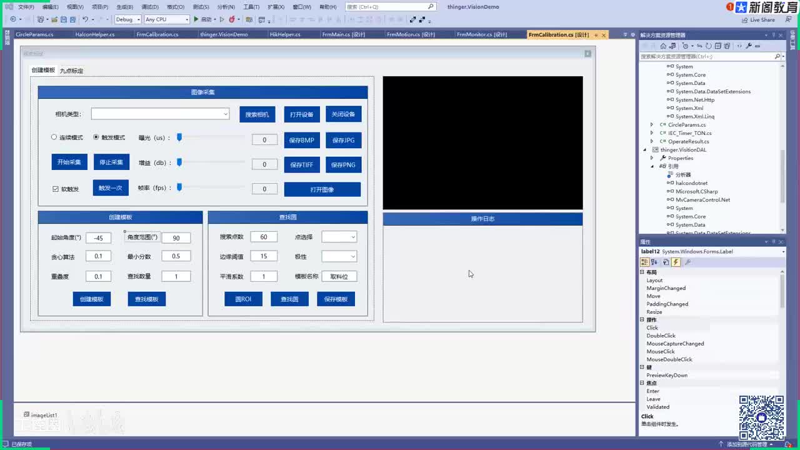Click the 曝光 (us) slider thumb
The width and height of the screenshot is (800, 450).
179,137
